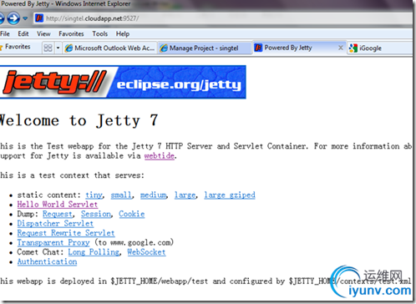Click the Jetty favicon in address bar
The height and width of the screenshot is (304, 416).
pyautogui.click(x=39, y=18)
